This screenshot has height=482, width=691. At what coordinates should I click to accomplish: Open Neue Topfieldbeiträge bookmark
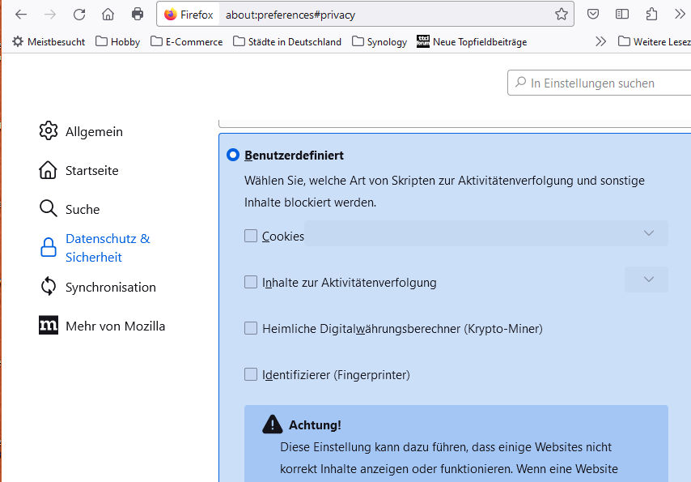pos(472,41)
